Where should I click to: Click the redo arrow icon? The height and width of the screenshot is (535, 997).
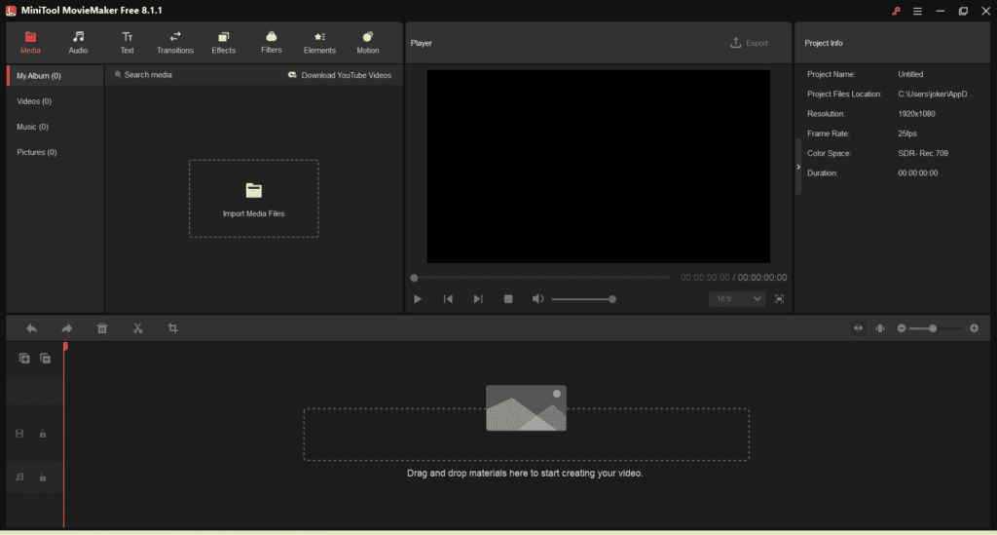(x=67, y=328)
